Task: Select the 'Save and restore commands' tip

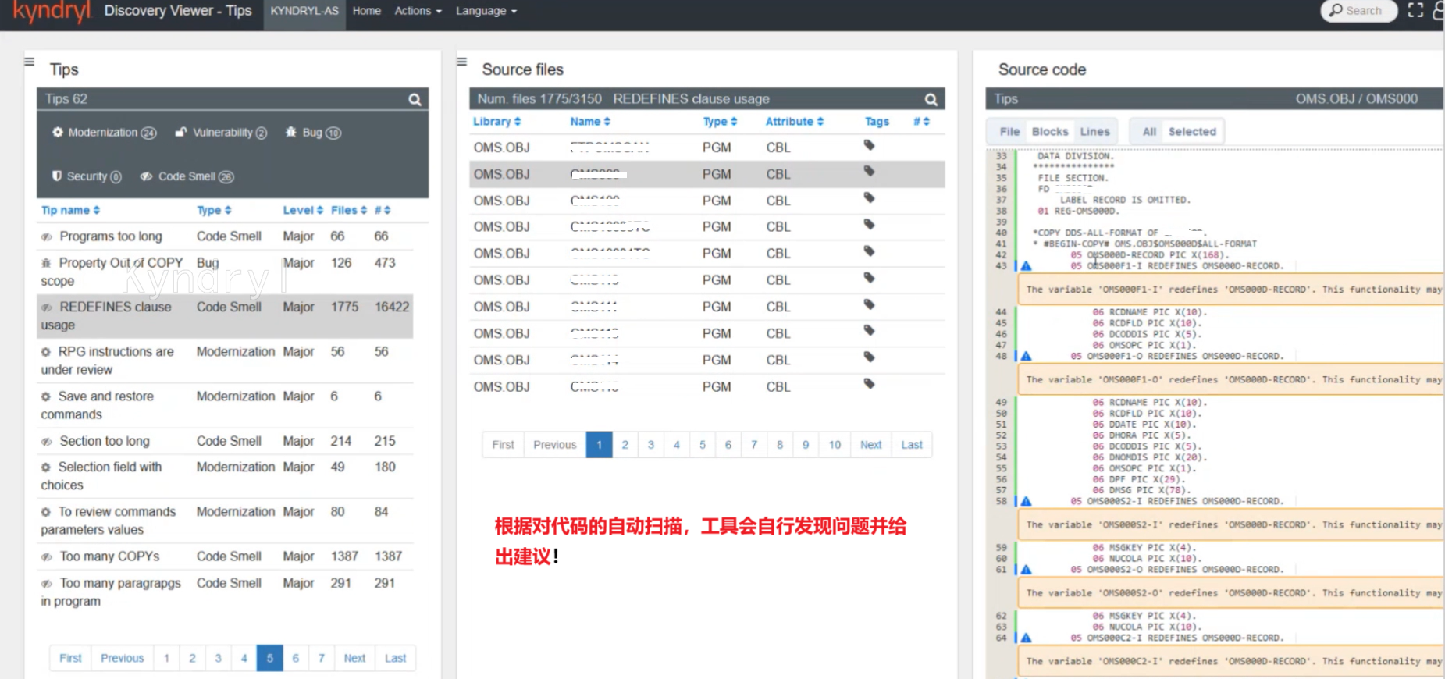Action: [225, 405]
